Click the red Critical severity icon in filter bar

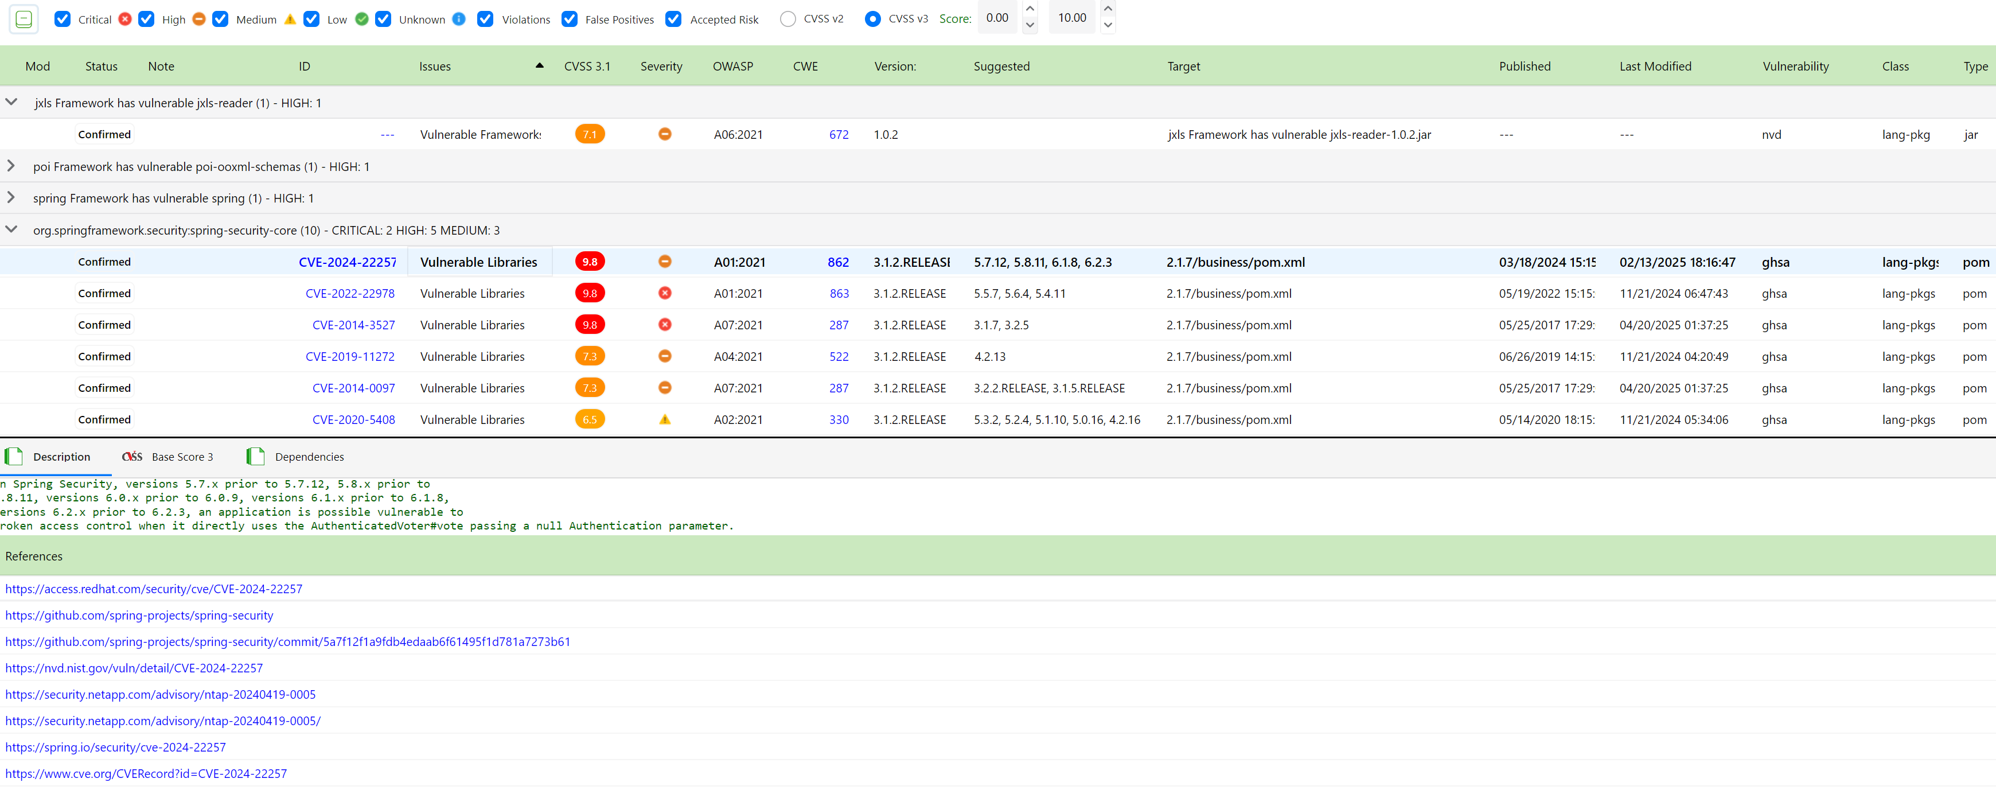(125, 20)
